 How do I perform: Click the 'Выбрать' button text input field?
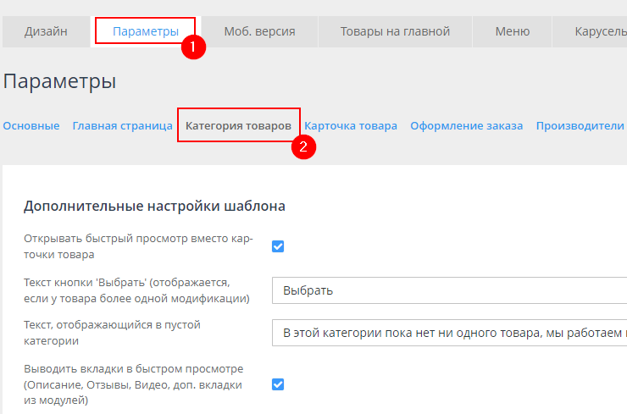click(449, 290)
